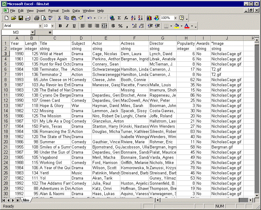Launch the Chart Wizard icon
Screen dimensions: 261x210
point(149,18)
